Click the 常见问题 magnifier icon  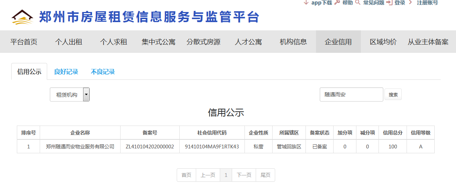click(x=358, y=2)
